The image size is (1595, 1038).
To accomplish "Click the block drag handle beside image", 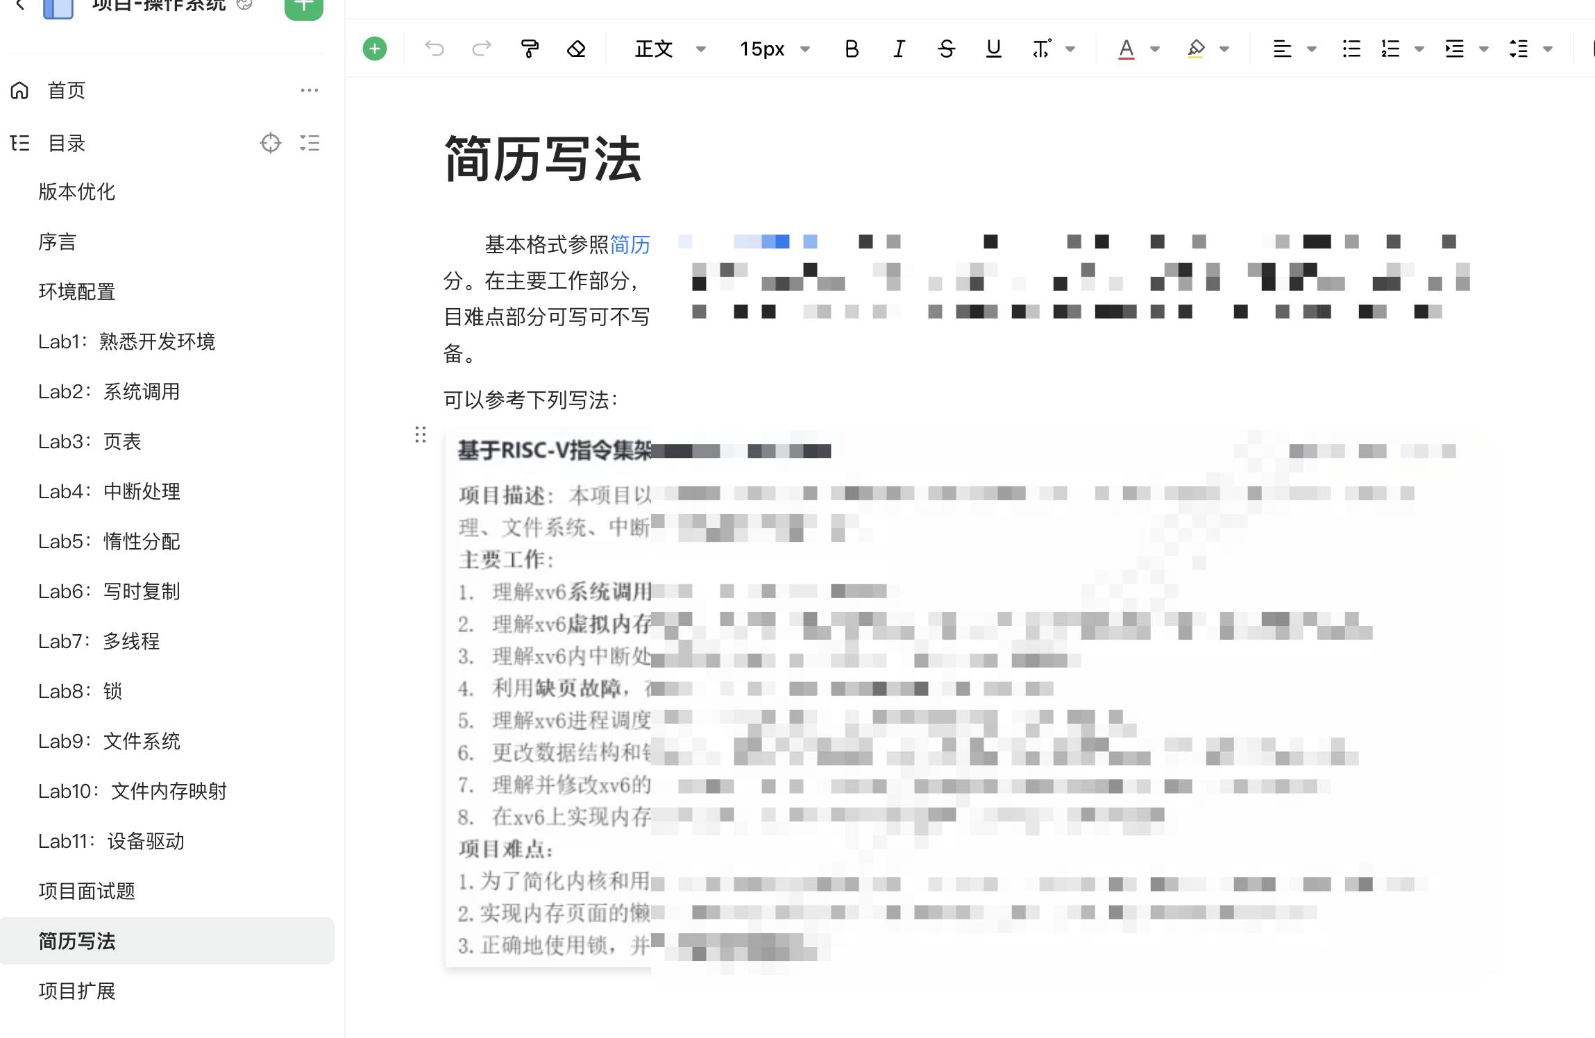I will [x=421, y=435].
